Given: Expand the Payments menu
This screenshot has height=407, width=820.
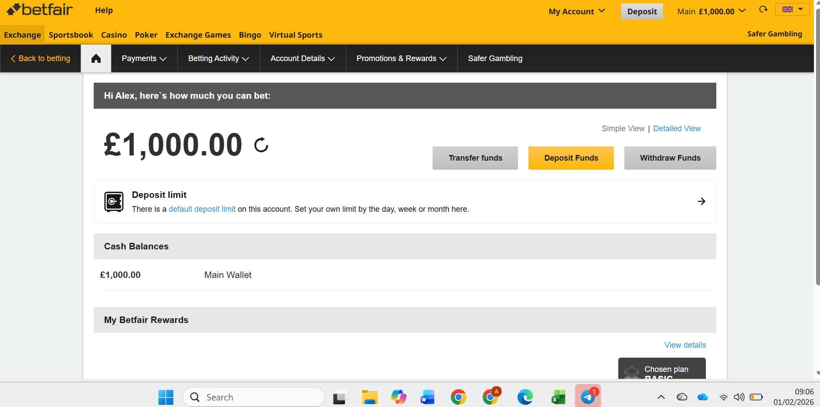Looking at the screenshot, I should (144, 58).
